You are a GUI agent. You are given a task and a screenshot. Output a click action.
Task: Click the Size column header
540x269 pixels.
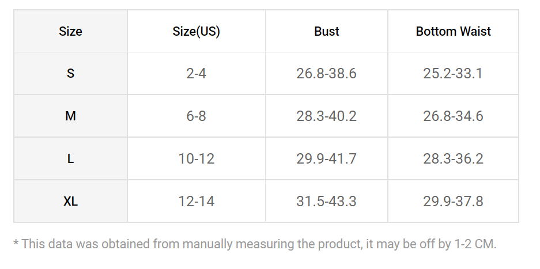[x=70, y=31]
